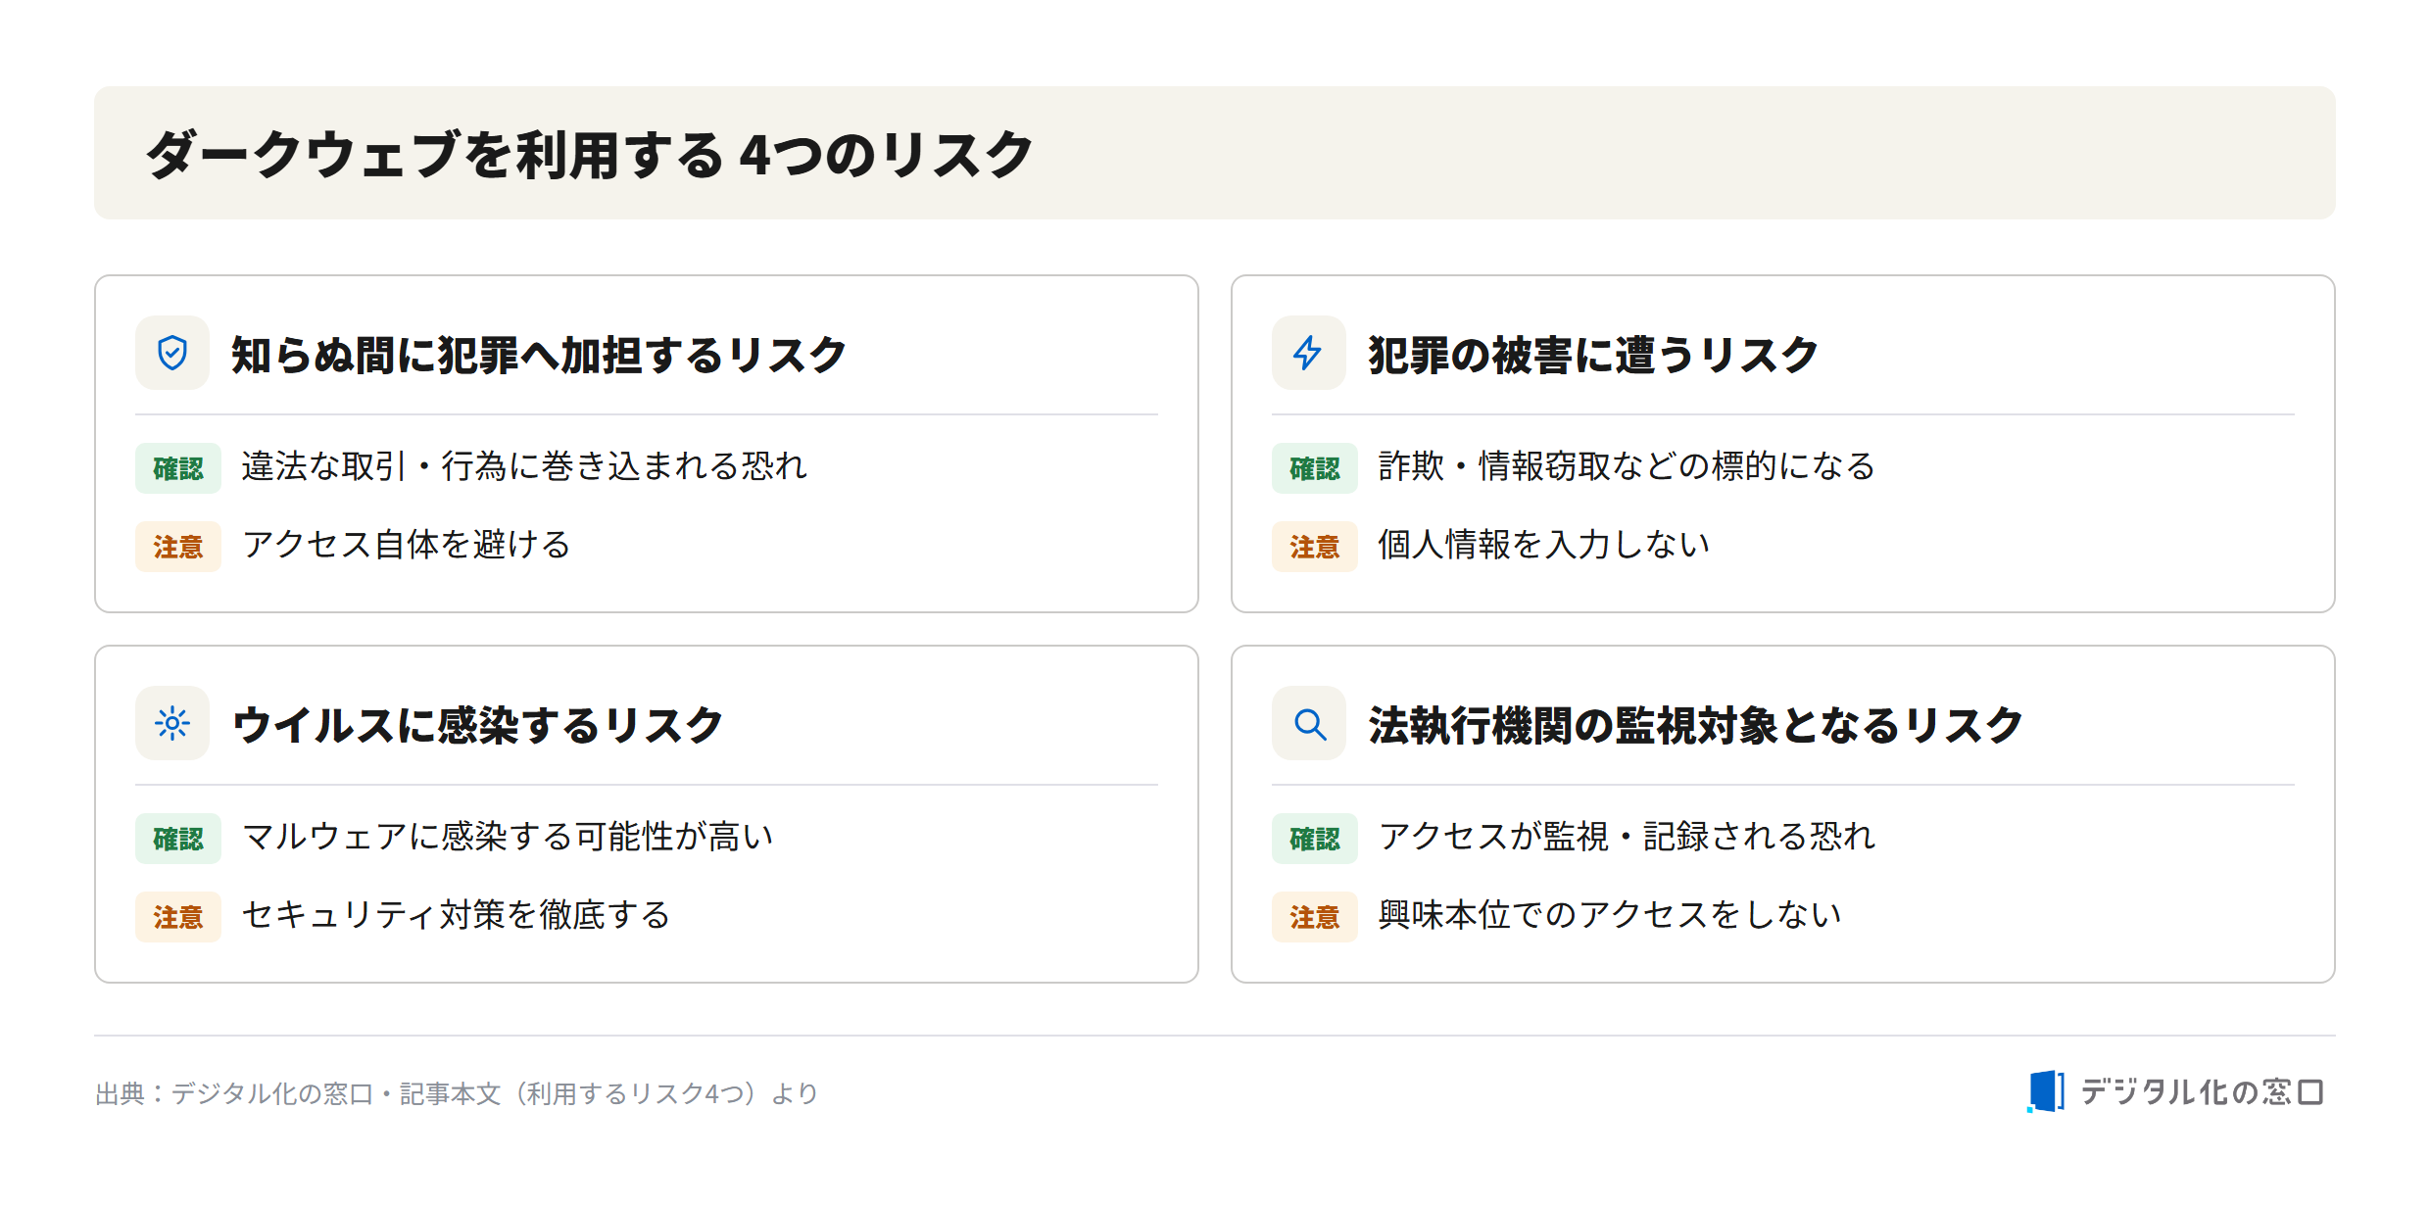Click the デジタル化の窓口 brand name text

2202,1091
